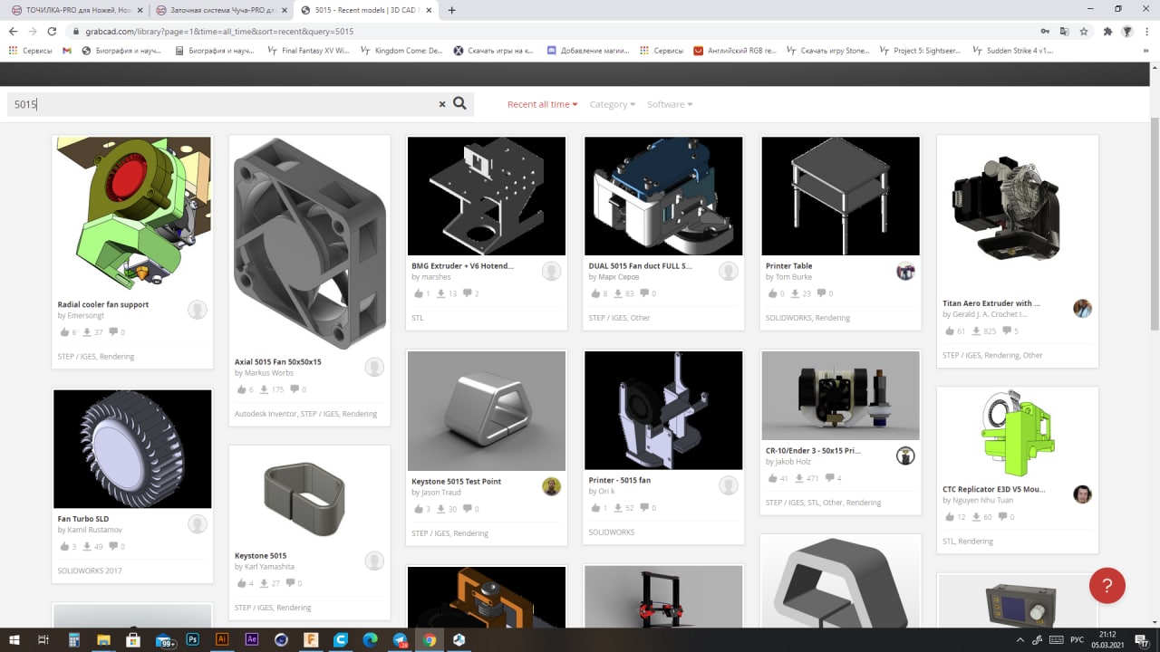1160x652 pixels.
Task: Click comments icon on BMG Extruder card
Action: point(468,293)
